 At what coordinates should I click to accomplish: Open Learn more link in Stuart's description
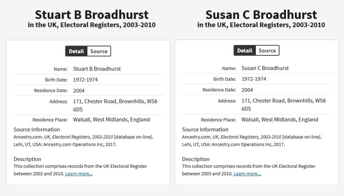79,174
